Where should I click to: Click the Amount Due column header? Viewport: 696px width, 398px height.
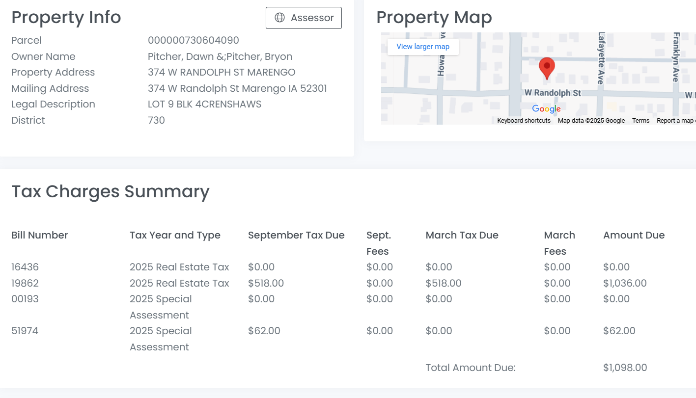tap(634, 235)
